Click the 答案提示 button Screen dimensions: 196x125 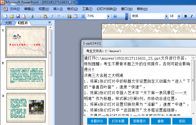click(x=139, y=121)
